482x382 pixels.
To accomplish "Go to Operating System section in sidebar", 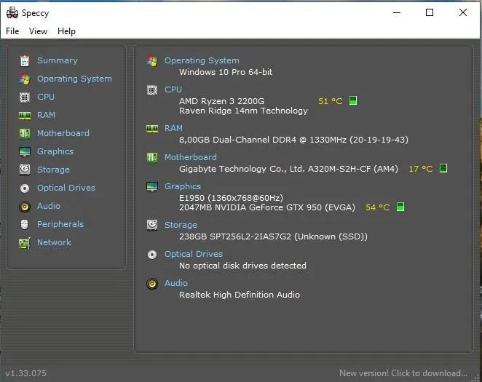I will point(74,79).
